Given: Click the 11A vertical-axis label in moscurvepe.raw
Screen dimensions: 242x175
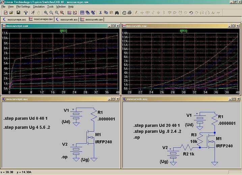Looking at the screenshot, I should pyautogui.click(x=5, y=33).
